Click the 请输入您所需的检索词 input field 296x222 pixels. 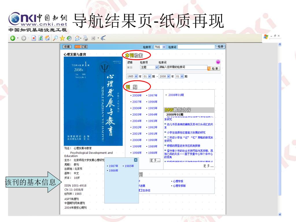click(183, 67)
